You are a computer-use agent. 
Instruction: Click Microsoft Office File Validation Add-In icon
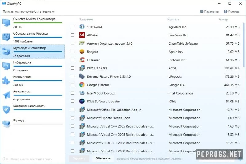coord(82,110)
